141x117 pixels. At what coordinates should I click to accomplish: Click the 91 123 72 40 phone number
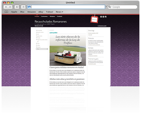pyautogui.click(x=39, y=26)
